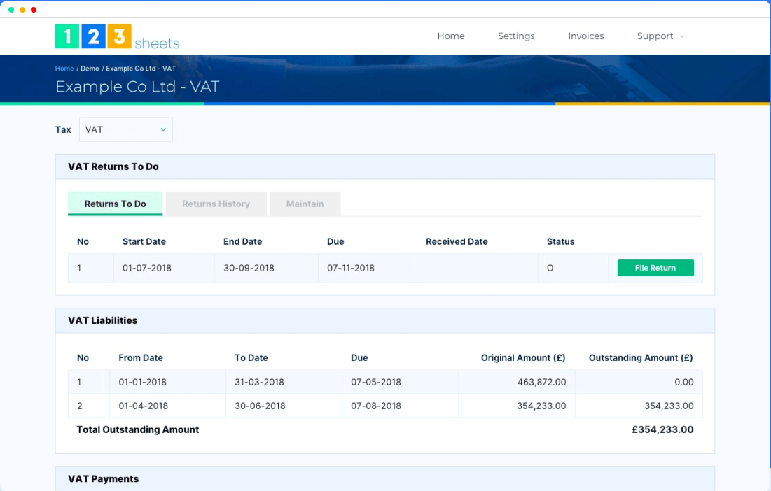Navigate to Settings in the top menu
This screenshot has height=491, width=771.
pyautogui.click(x=516, y=36)
